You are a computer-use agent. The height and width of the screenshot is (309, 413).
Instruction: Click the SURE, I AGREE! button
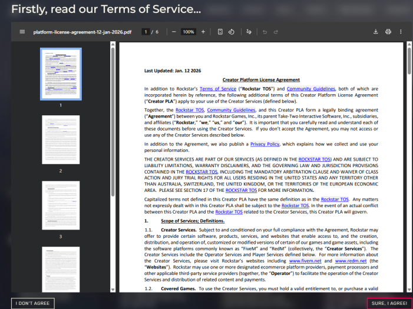pyautogui.click(x=389, y=303)
